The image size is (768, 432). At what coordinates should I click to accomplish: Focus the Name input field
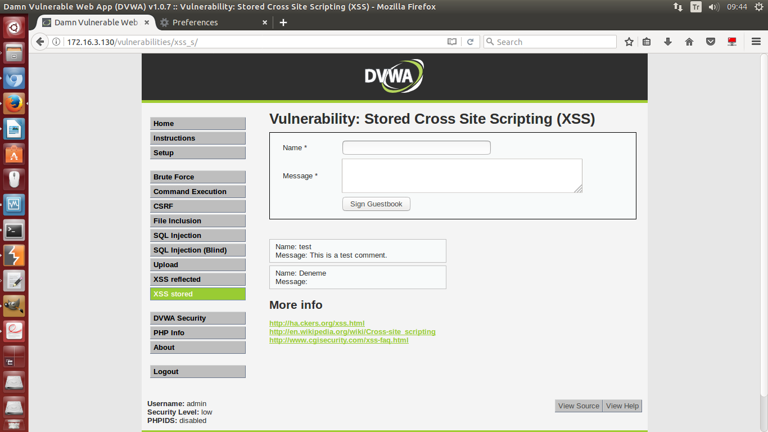point(417,148)
